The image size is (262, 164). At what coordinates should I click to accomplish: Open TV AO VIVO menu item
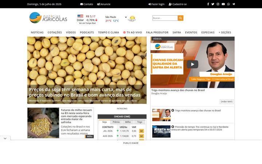coord(132,32)
